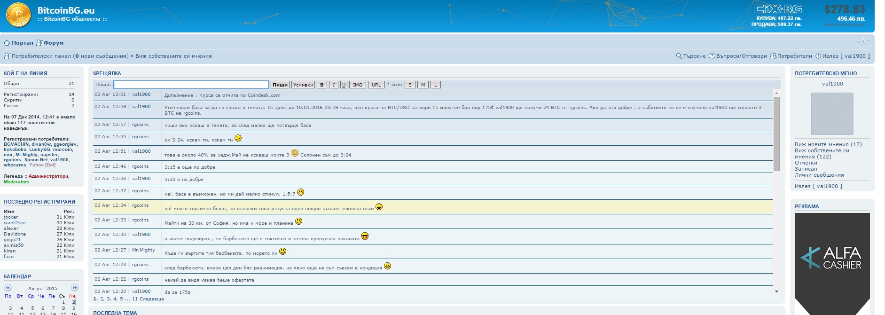The width and height of the screenshot is (885, 315).
Task: Set shout text size to M
Action: (423, 85)
